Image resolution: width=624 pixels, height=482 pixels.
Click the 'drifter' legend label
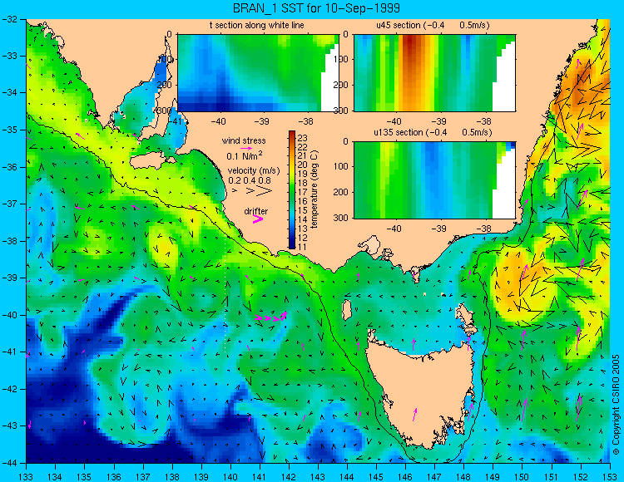tap(256, 211)
